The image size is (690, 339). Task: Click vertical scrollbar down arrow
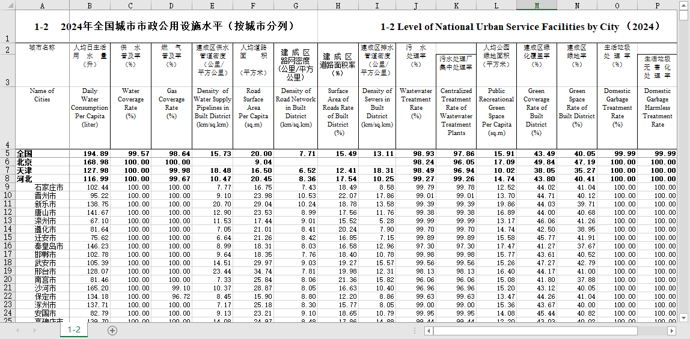pos(683,317)
